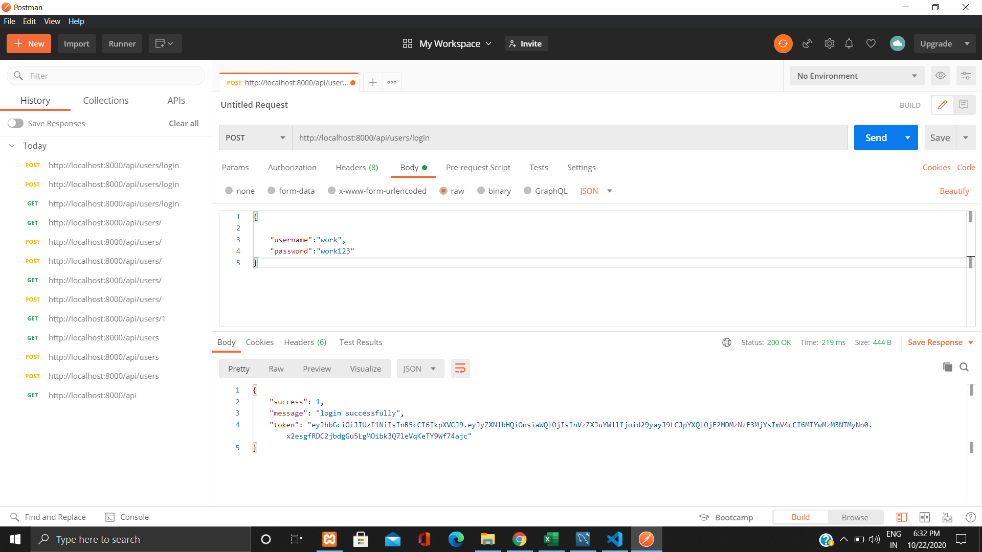Copy response body to clipboard
The height and width of the screenshot is (552, 982).
tap(947, 367)
